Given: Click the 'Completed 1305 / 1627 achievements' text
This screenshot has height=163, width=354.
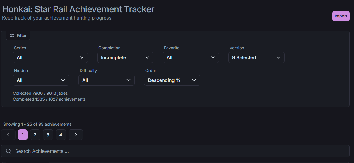Looking at the screenshot, I should 49,99.
